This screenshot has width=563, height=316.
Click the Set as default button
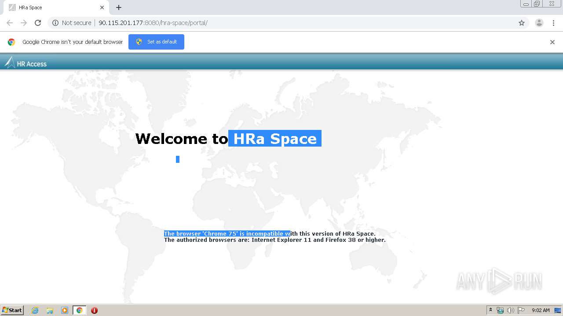click(156, 42)
